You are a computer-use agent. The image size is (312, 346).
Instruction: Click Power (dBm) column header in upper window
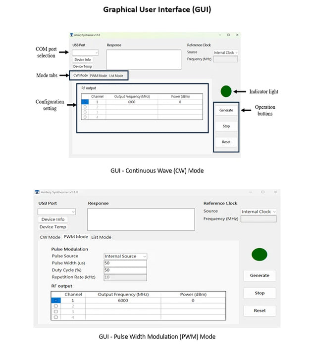180,96
